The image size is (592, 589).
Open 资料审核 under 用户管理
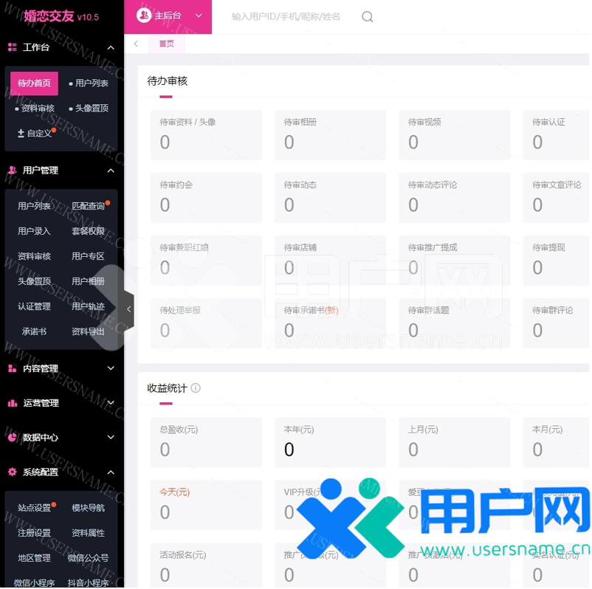[x=35, y=256]
